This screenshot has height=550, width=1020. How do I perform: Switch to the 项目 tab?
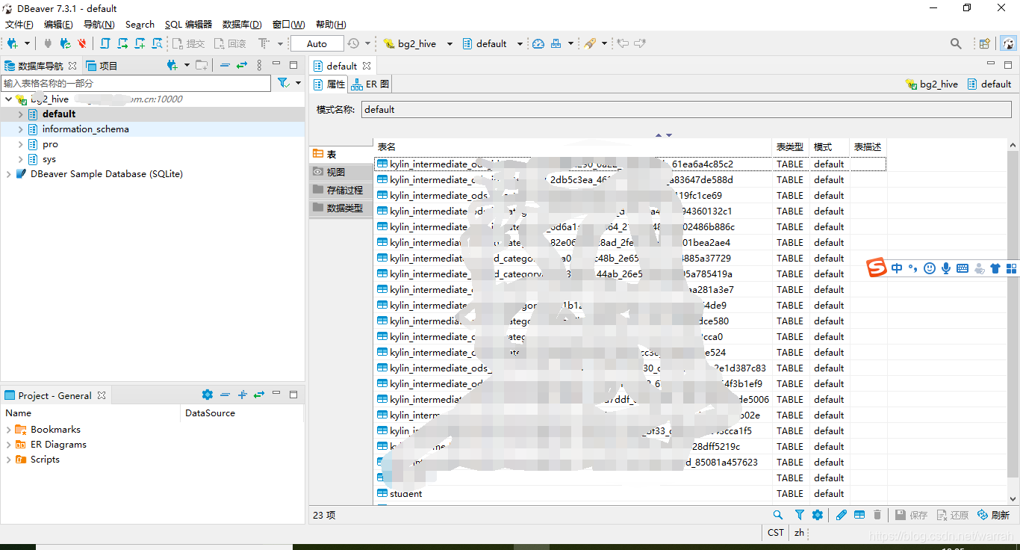point(102,66)
